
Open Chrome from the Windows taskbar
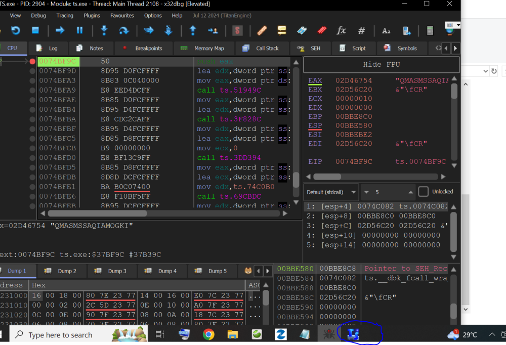click(x=208, y=334)
